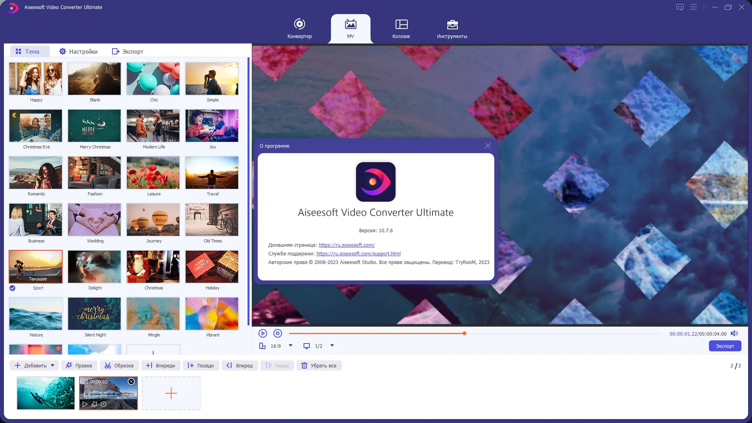Viewport: 752px width, 423px height.
Task: Click the Назад move back button
Action: pos(277,365)
